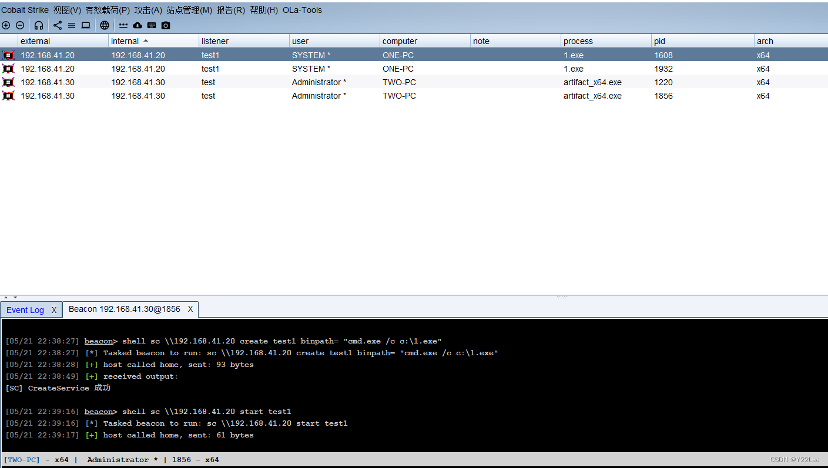Sort by the internal column header

154,41
